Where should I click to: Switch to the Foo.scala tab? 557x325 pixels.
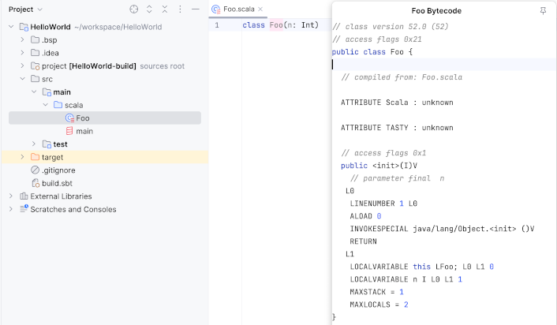(237, 9)
